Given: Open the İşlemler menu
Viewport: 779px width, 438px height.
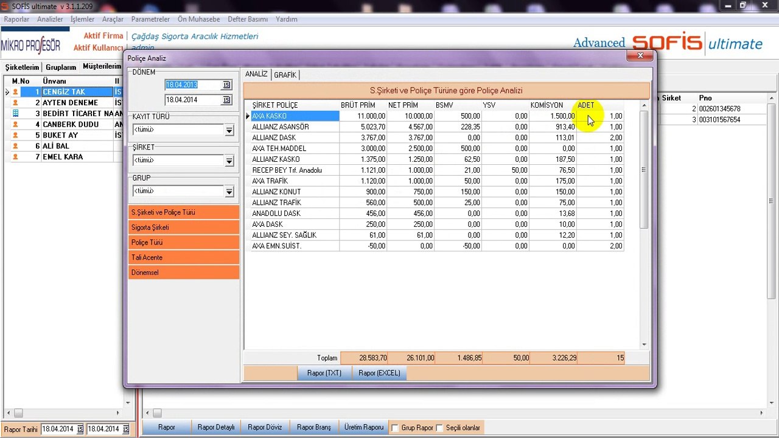Looking at the screenshot, I should coord(82,19).
